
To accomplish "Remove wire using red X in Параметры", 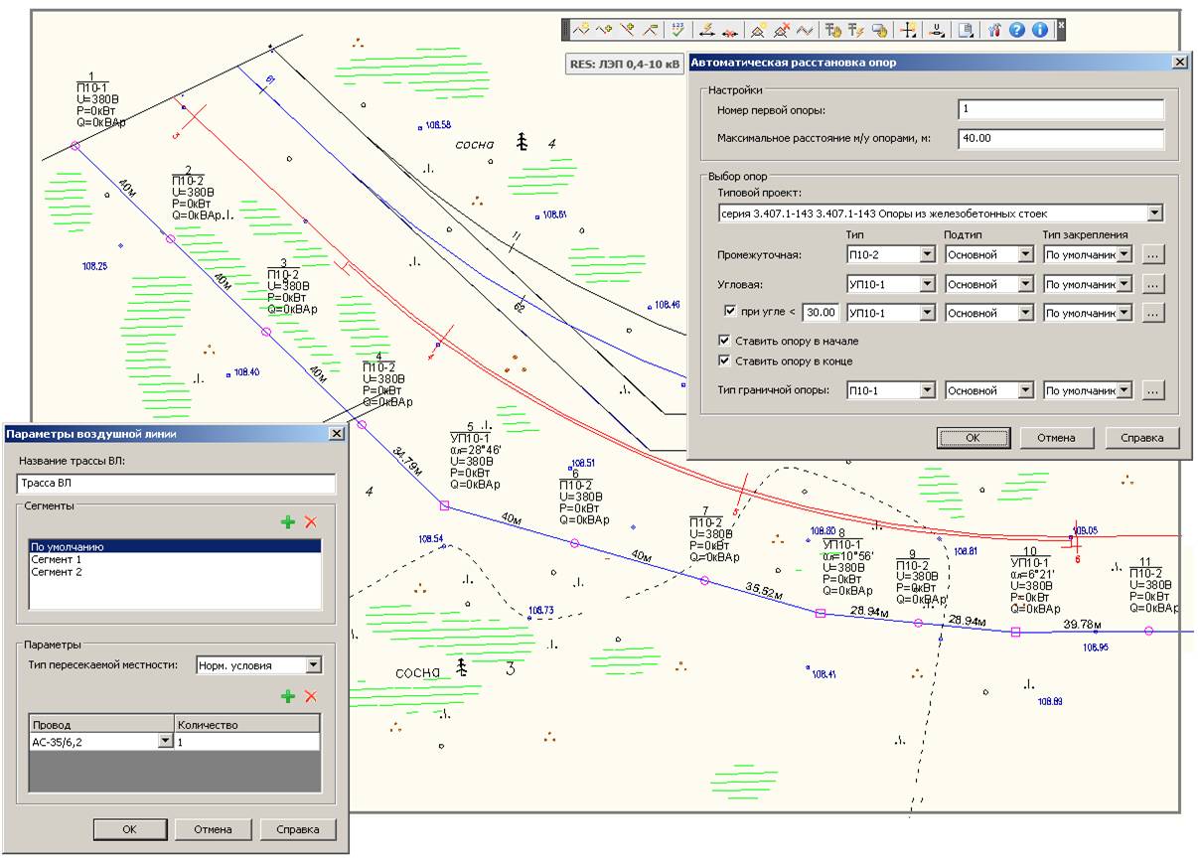I will [311, 697].
